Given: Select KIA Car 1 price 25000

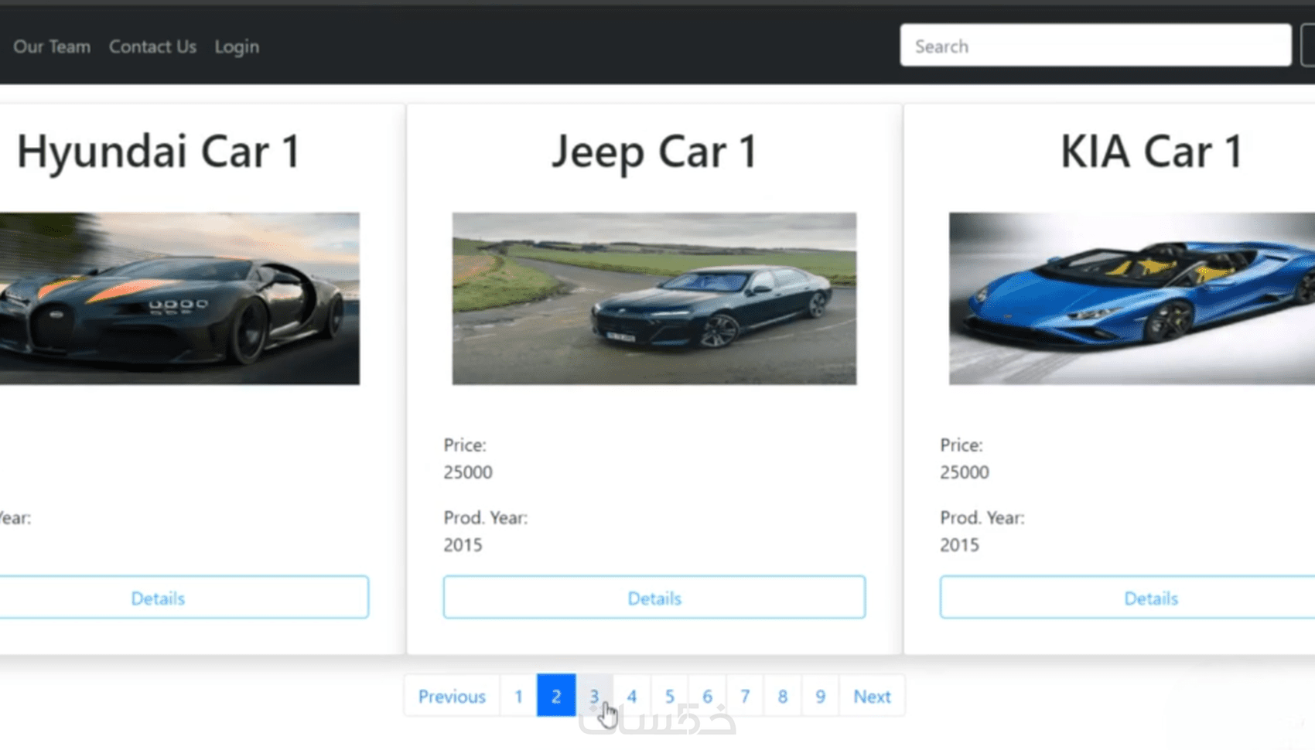Looking at the screenshot, I should click(965, 472).
